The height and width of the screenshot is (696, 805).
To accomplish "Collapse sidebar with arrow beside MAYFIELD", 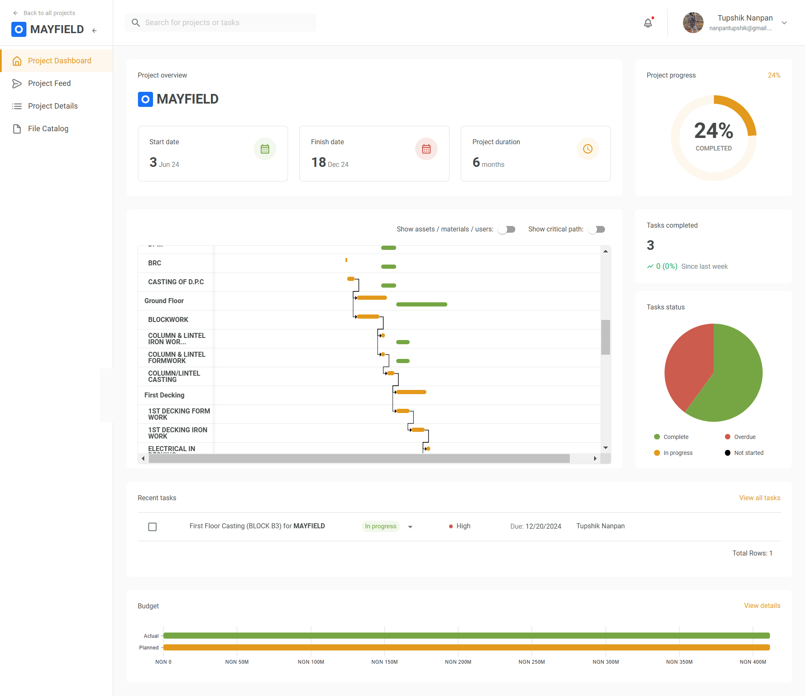I will pos(95,30).
